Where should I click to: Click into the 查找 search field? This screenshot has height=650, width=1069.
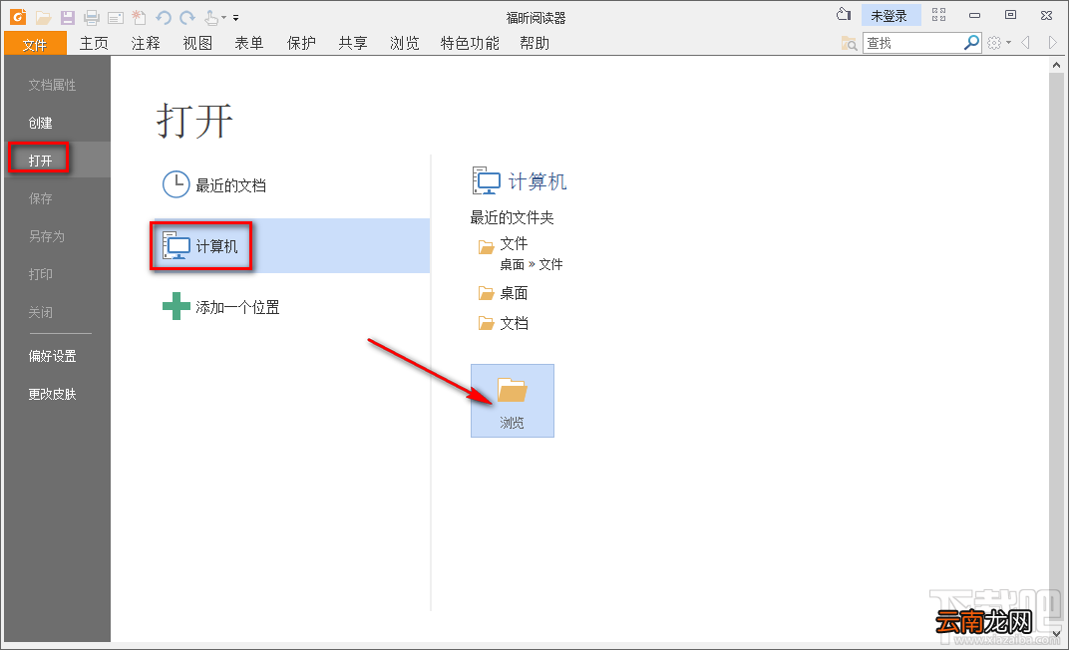(912, 43)
